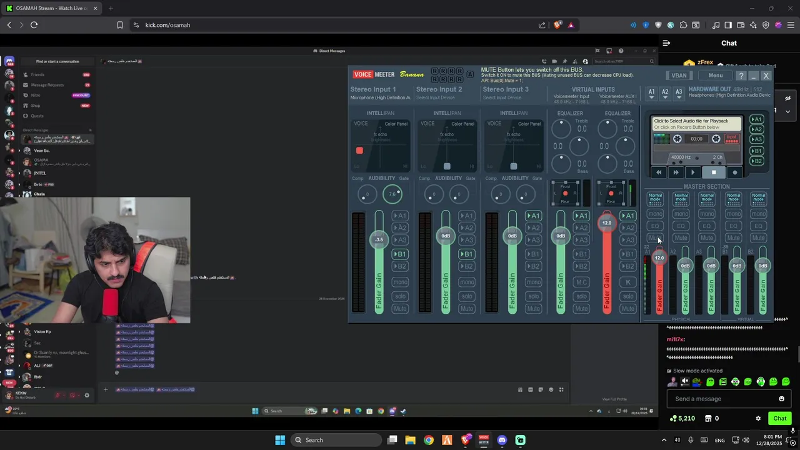Screen dimensions: 800x450
Task: Click the A1 master bus red fader
Action: click(x=659, y=257)
